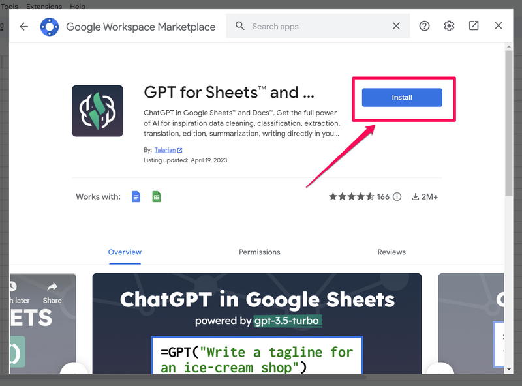Switch to the Permissions tab
The width and height of the screenshot is (522, 386).
pyautogui.click(x=259, y=252)
